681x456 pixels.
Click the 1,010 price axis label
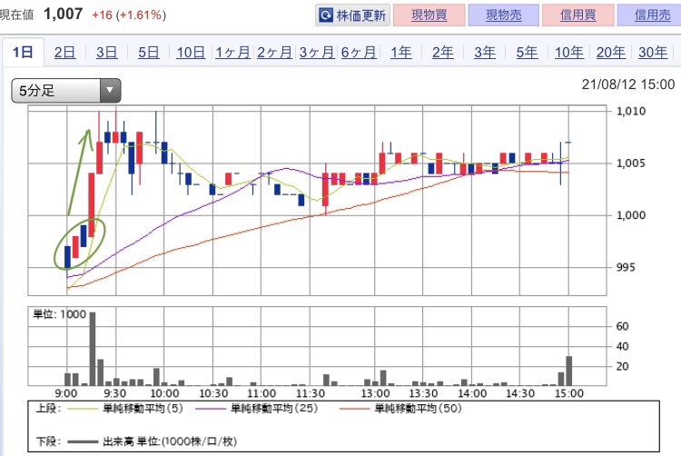click(631, 111)
